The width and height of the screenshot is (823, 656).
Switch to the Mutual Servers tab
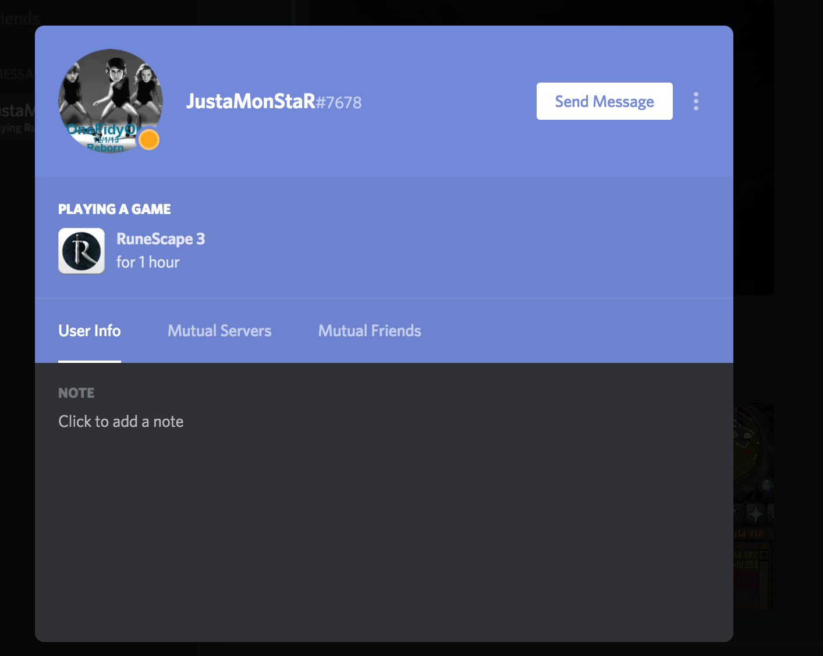219,331
